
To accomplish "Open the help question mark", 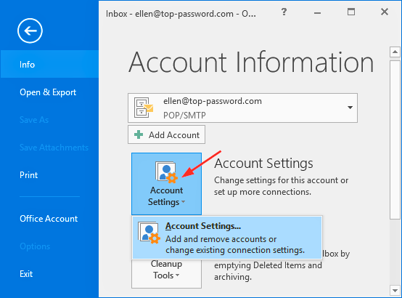I will pyautogui.click(x=284, y=12).
